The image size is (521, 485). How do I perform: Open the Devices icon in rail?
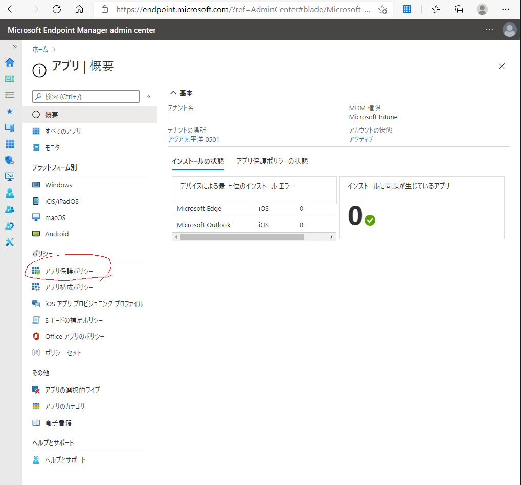coord(10,128)
